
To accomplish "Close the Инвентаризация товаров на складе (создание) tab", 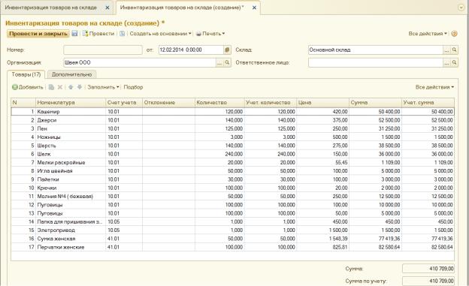I will click(254, 8).
